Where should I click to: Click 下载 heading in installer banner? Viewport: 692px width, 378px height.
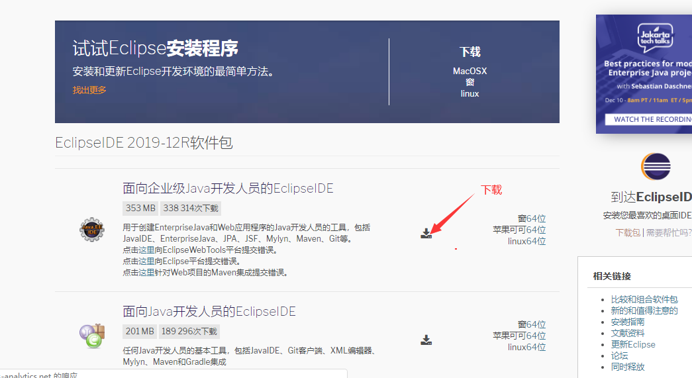[x=470, y=52]
